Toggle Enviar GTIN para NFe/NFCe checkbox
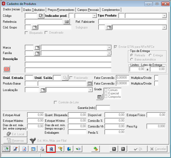The height and width of the screenshot is (158, 171). (x=116, y=47)
